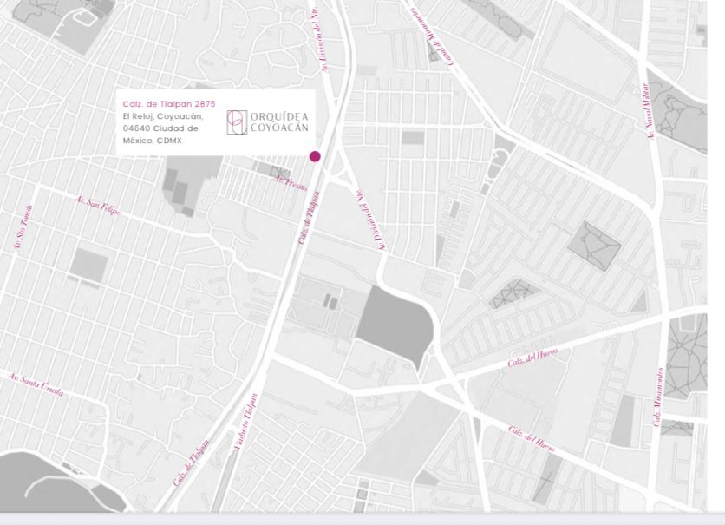Click the Av. San Felipe street label
This screenshot has height=525, width=725.
(97, 206)
